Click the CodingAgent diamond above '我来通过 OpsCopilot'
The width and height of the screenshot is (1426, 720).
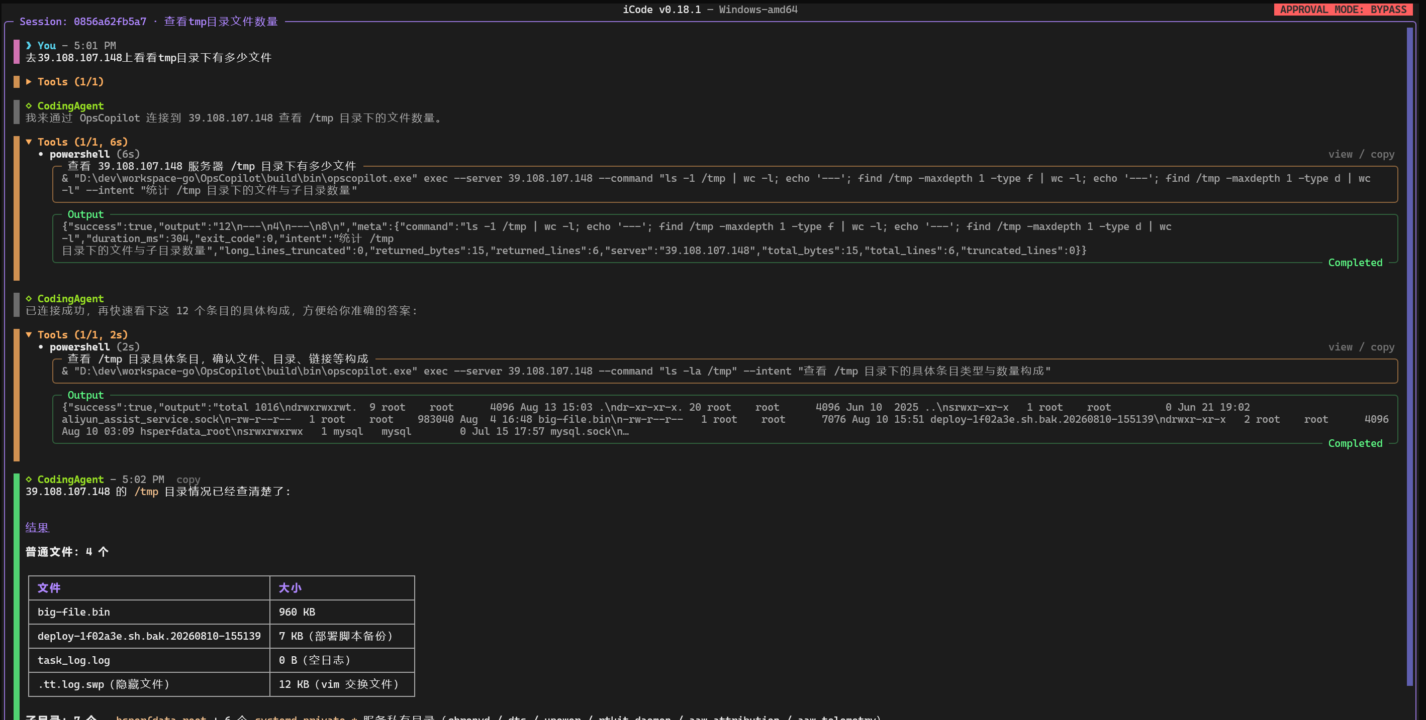(x=29, y=105)
